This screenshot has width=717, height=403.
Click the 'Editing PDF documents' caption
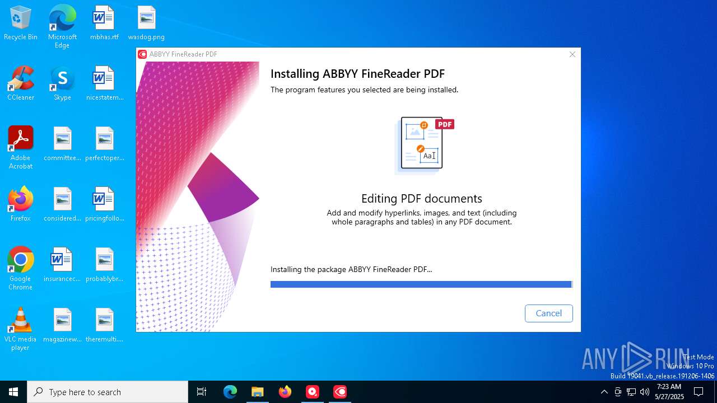coord(422,199)
